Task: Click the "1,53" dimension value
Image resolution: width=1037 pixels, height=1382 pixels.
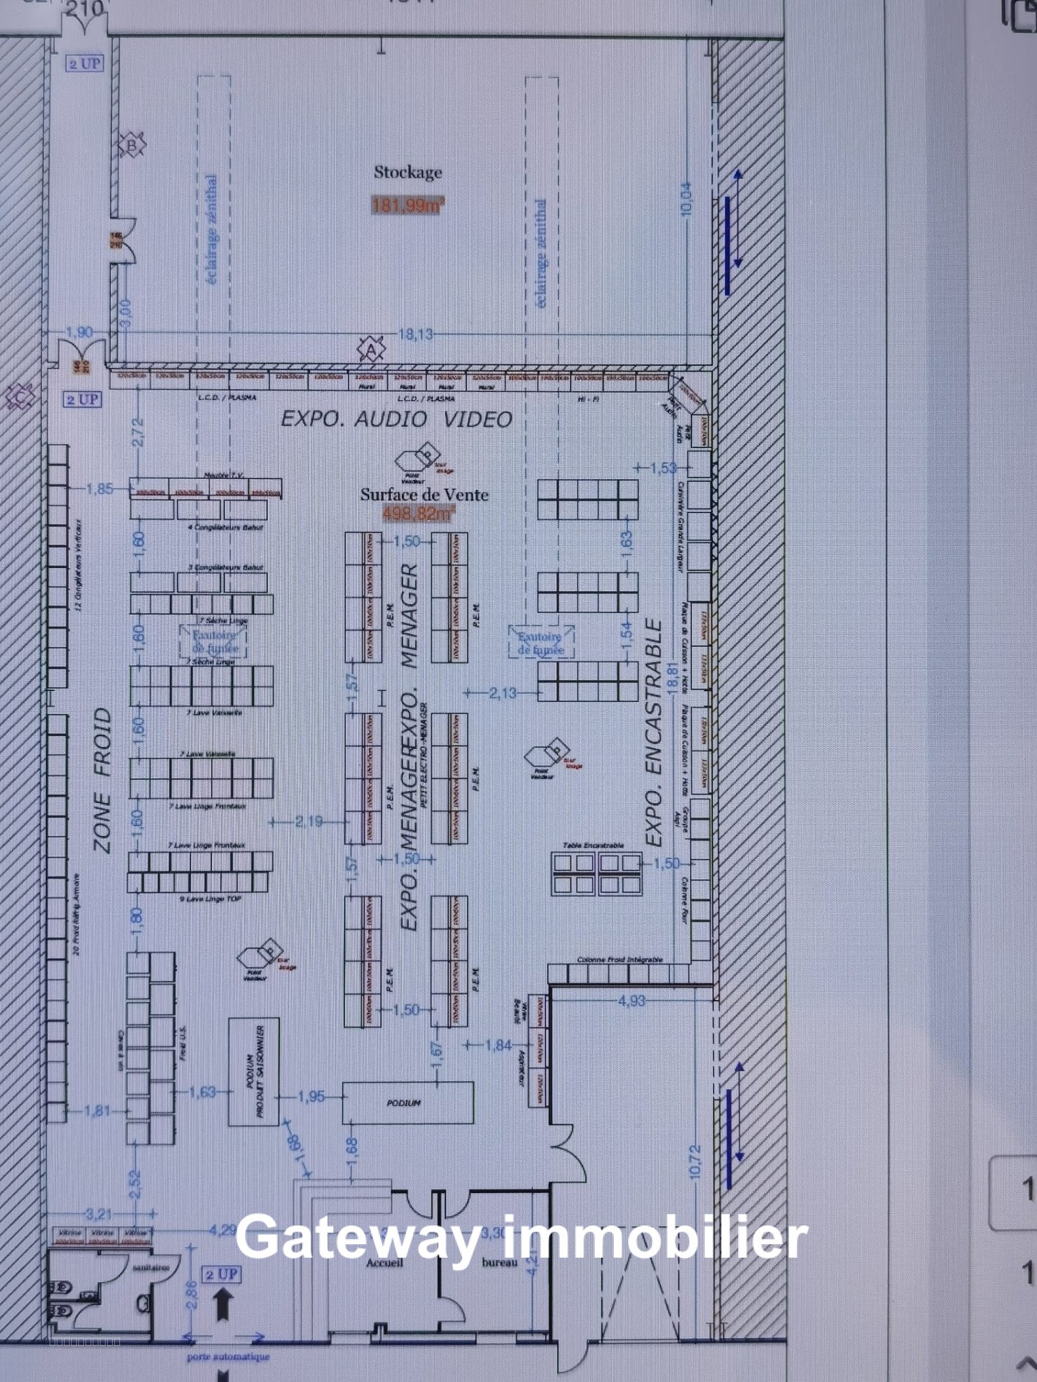Action: pyautogui.click(x=663, y=468)
